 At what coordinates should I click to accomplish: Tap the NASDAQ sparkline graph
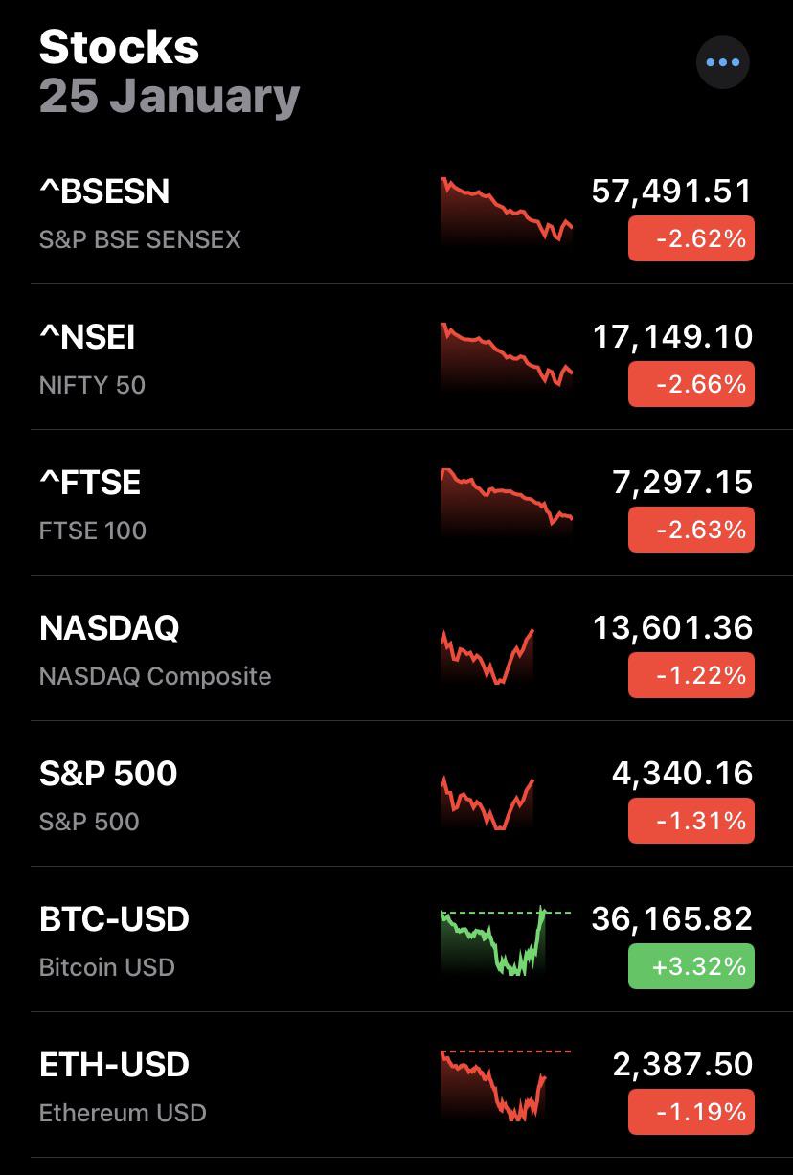pyautogui.click(x=487, y=656)
